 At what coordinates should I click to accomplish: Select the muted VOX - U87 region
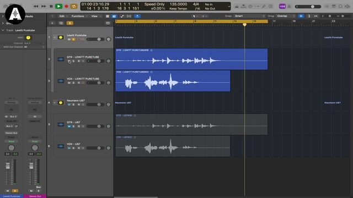pos(173,146)
